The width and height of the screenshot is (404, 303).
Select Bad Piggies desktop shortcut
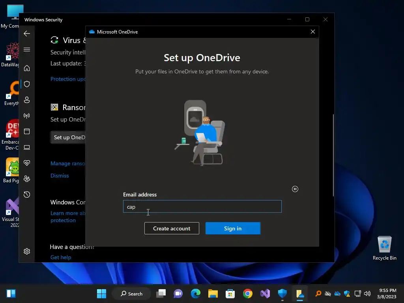10,170
